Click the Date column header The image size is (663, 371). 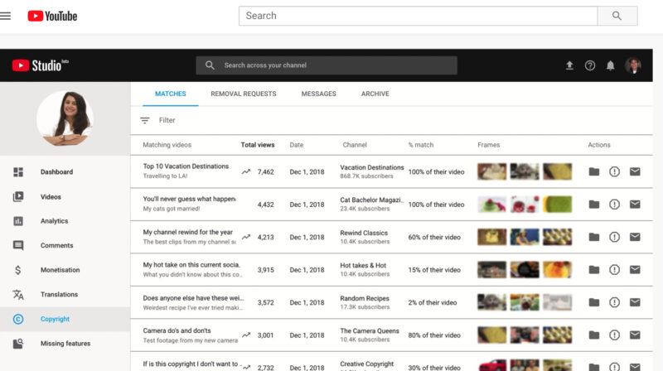point(297,145)
